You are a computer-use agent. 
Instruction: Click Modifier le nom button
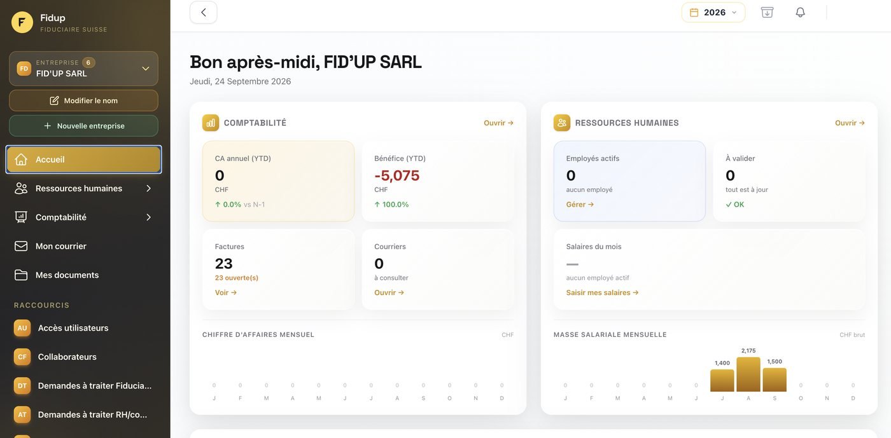coord(83,100)
